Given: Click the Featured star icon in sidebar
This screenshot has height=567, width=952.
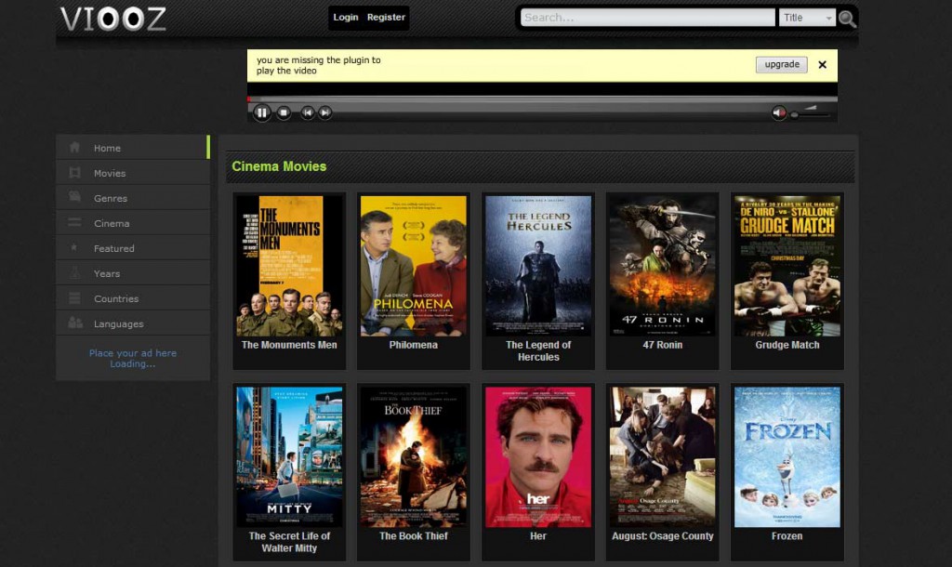Looking at the screenshot, I should click(74, 248).
